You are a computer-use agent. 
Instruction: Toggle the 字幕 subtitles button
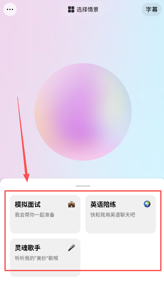click(x=152, y=9)
